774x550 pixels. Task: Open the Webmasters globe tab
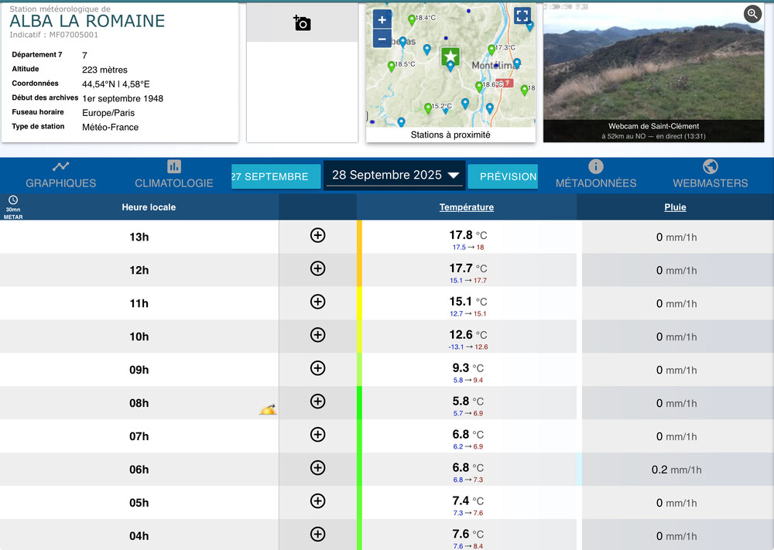pyautogui.click(x=710, y=175)
